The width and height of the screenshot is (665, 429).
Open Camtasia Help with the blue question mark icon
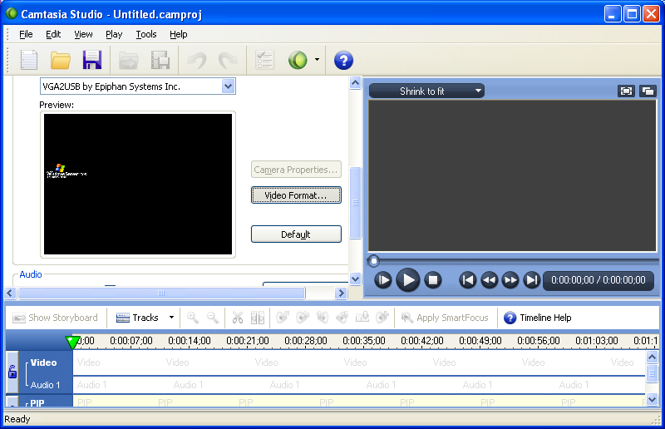coord(343,60)
